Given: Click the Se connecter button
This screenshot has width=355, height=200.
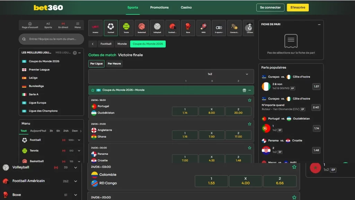Looking at the screenshot, I should coord(270,8).
